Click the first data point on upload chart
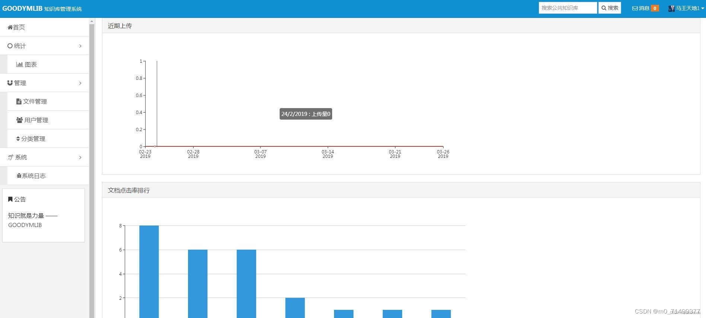706x318 pixels. point(155,146)
